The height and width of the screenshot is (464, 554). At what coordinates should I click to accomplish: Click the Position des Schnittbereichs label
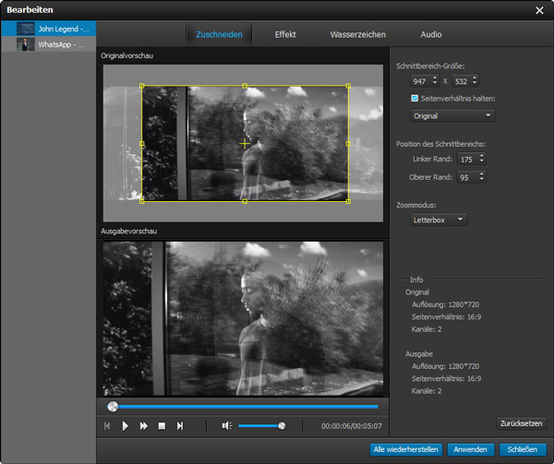pyautogui.click(x=440, y=144)
